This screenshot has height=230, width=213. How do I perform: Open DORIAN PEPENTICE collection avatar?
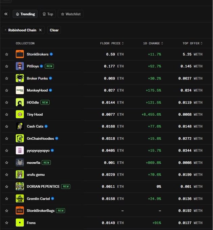[x=20, y=186]
